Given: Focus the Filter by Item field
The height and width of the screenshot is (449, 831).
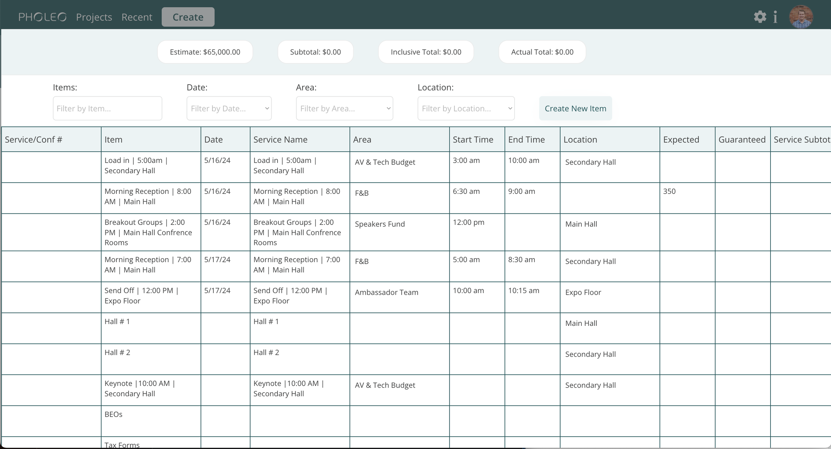Looking at the screenshot, I should click(x=107, y=108).
